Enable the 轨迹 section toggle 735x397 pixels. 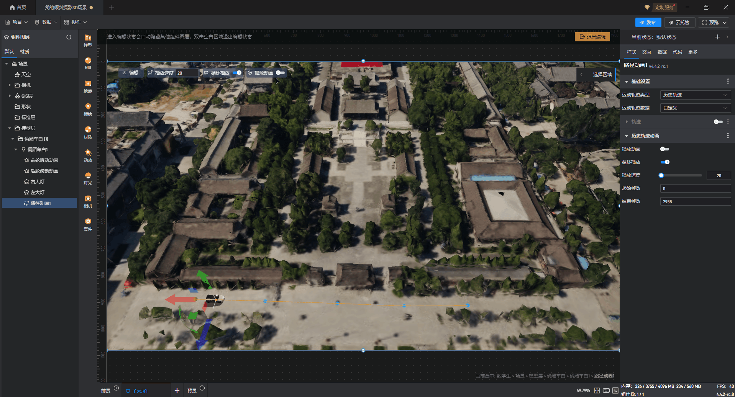point(718,122)
